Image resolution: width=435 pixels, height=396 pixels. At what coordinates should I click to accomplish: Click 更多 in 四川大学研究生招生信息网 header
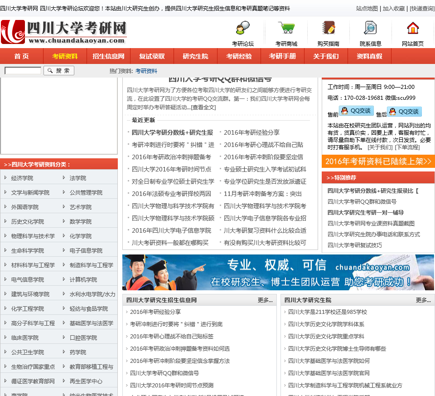coord(265,300)
